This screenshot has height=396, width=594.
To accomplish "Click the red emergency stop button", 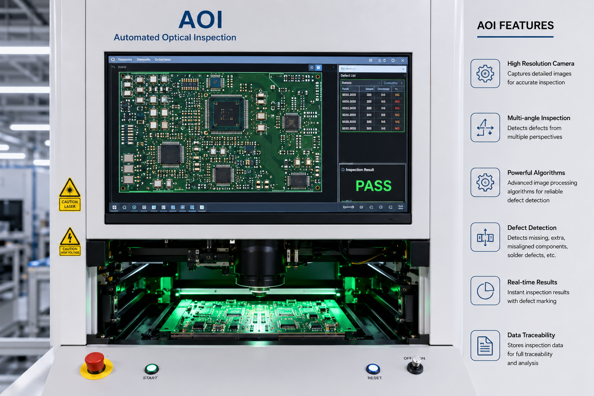I will pyautogui.click(x=95, y=363).
